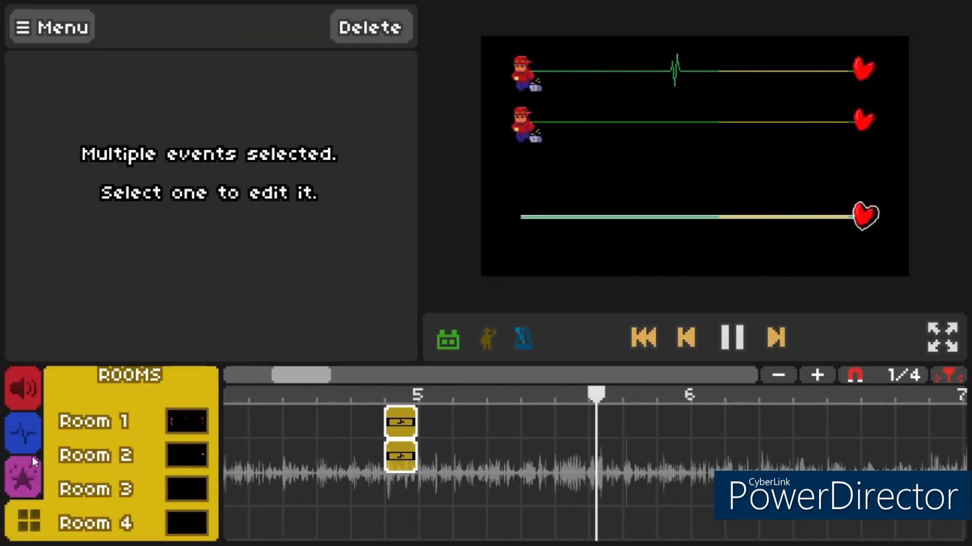This screenshot has height=546, width=972.
Task: Toggle the red snap magnet
Action: click(x=855, y=375)
